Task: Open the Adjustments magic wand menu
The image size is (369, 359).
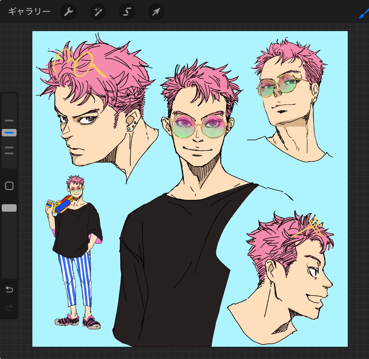Action: pyautogui.click(x=98, y=12)
